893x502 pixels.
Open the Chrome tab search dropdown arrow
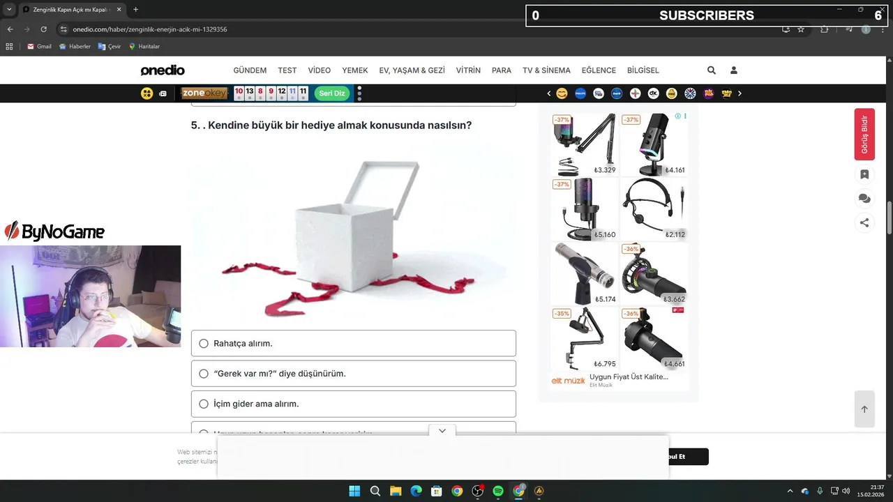pyautogui.click(x=8, y=10)
